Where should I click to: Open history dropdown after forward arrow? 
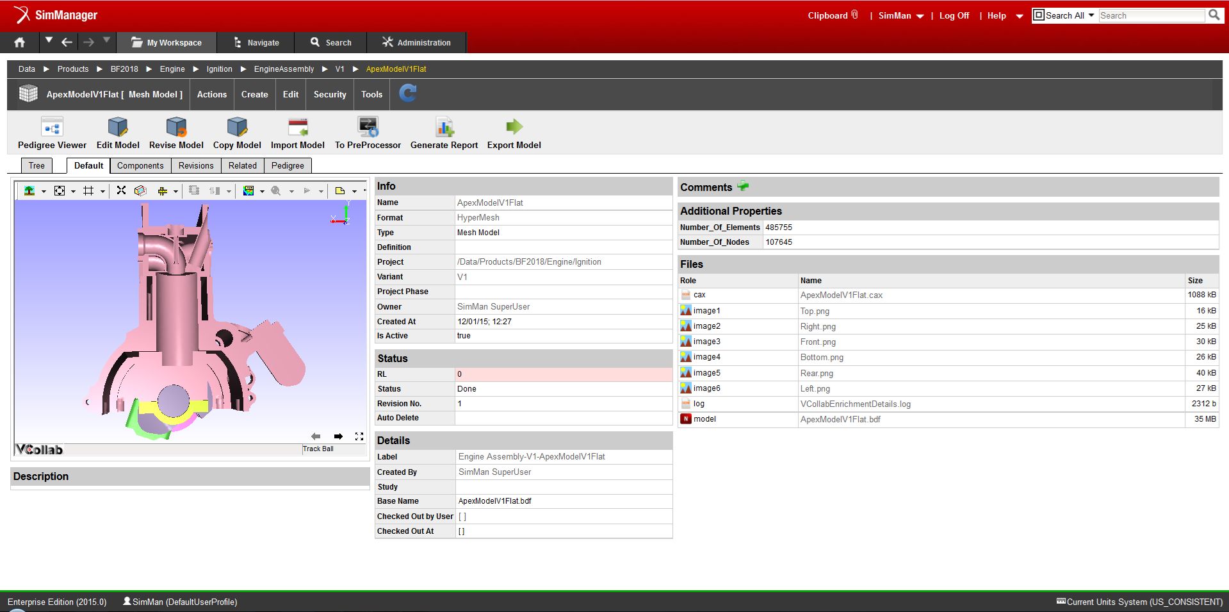(x=106, y=40)
